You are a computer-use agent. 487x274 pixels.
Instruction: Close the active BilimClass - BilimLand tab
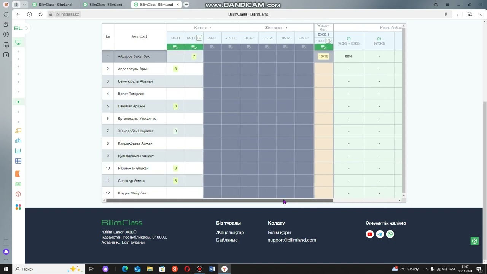(x=178, y=5)
